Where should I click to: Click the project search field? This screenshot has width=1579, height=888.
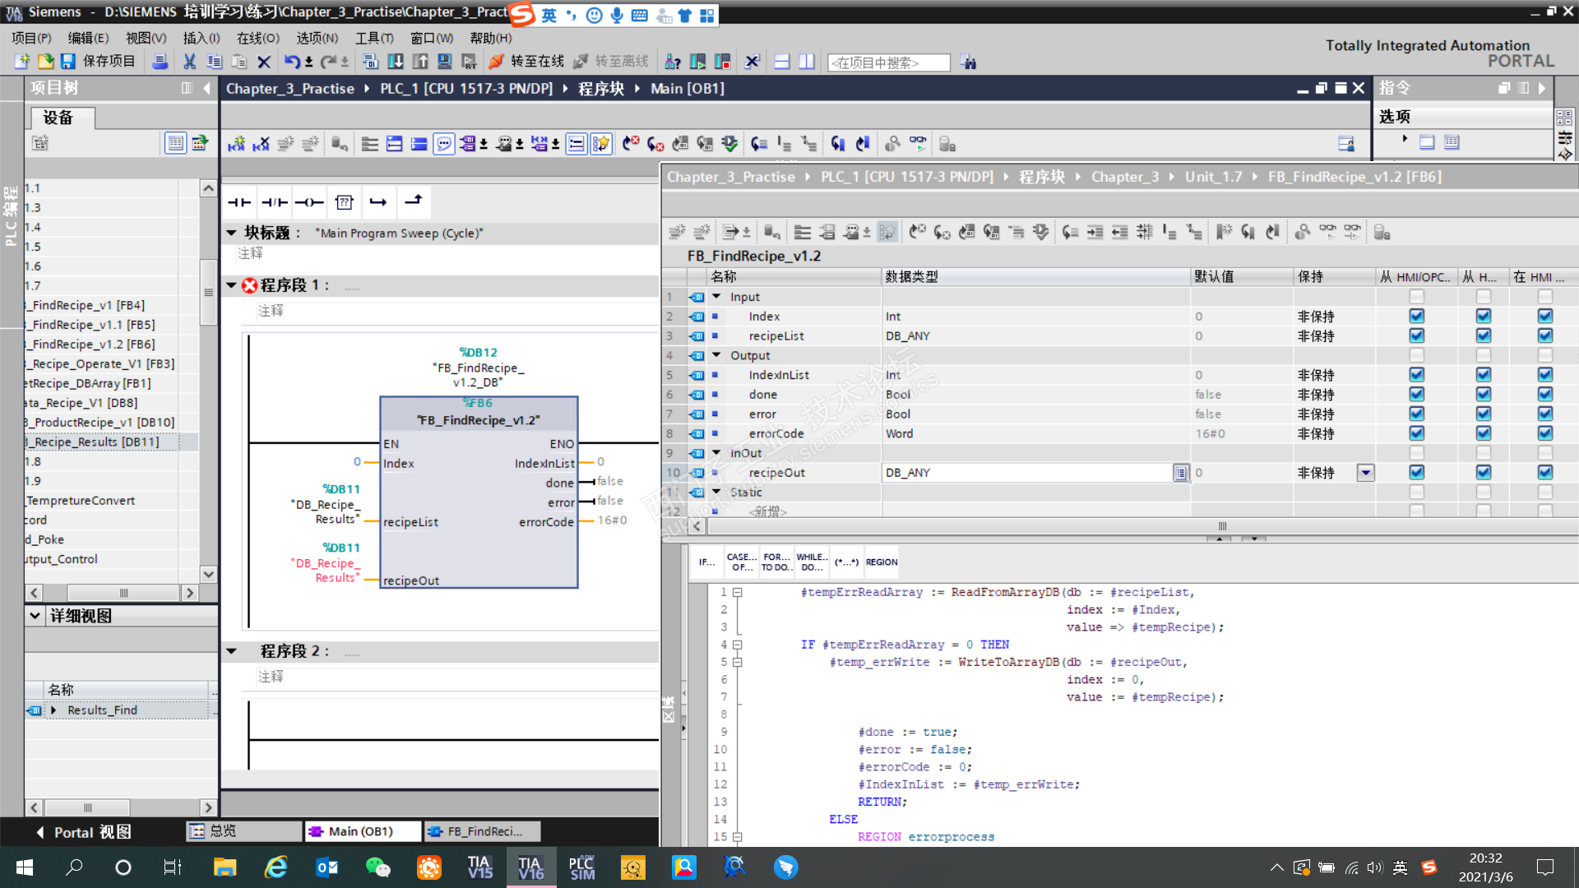888,62
